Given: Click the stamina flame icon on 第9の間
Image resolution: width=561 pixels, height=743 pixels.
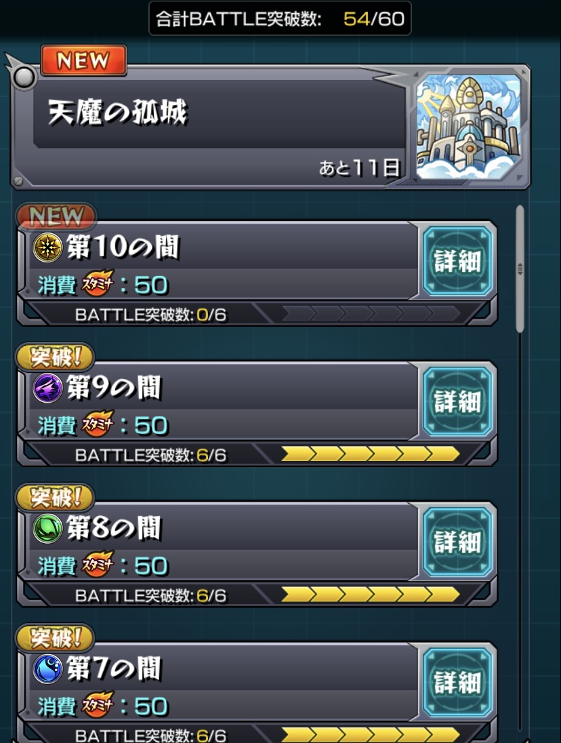Looking at the screenshot, I should (x=98, y=424).
